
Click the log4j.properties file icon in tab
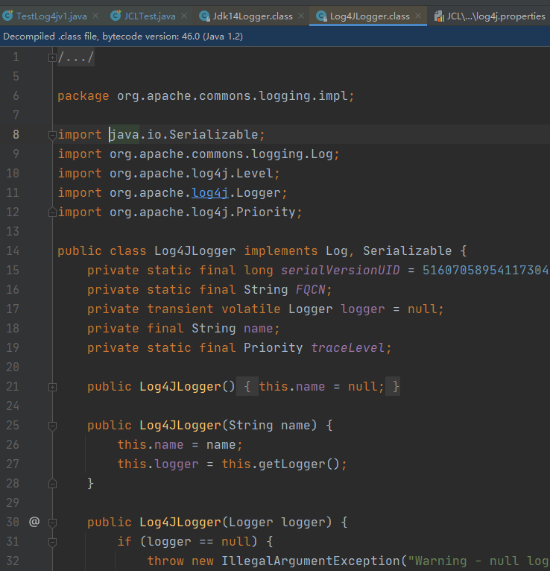tap(439, 16)
